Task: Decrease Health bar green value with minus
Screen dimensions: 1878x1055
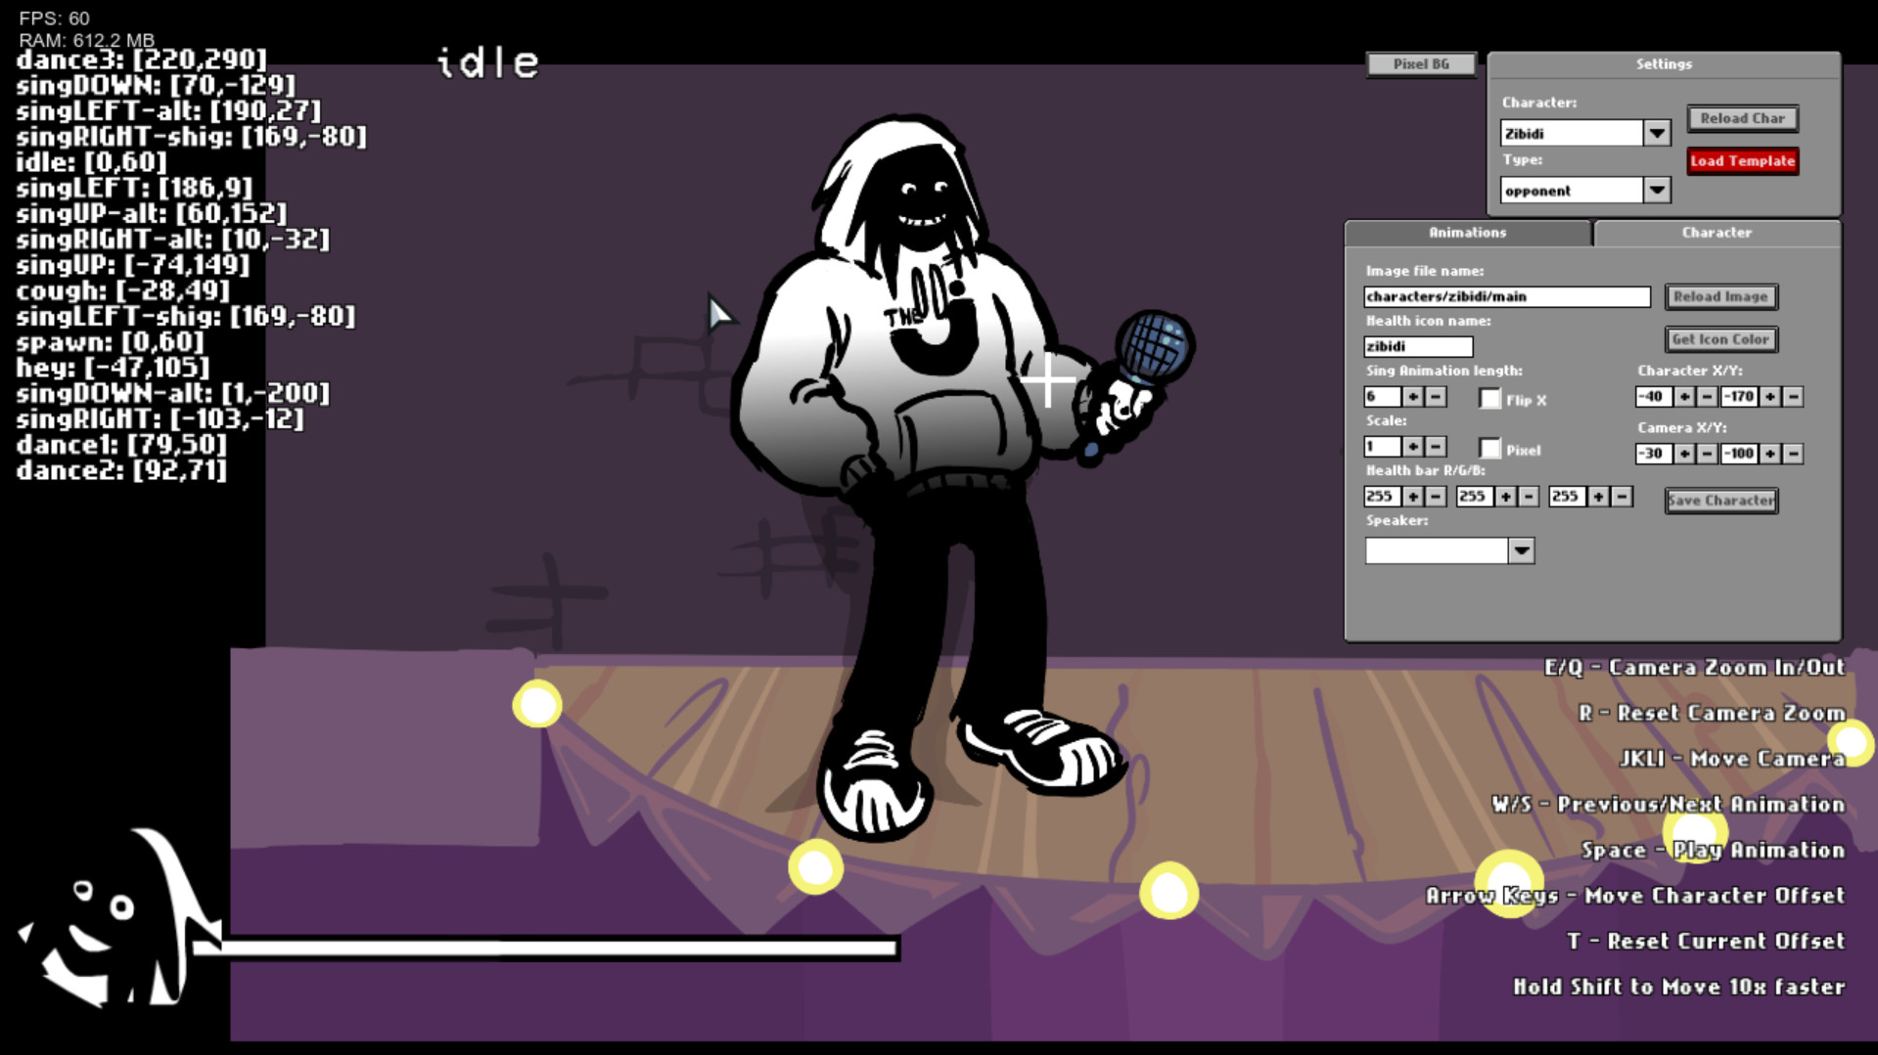Action: pos(1529,496)
